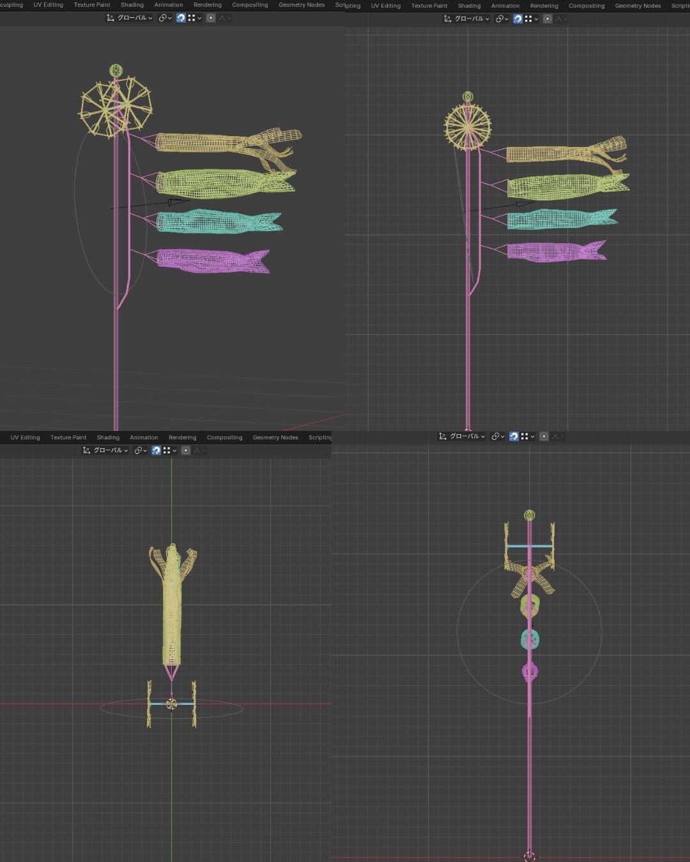Open pivot point dropdown in head-on circle view header
Viewport: 690px width, 862px height.
click(x=498, y=436)
